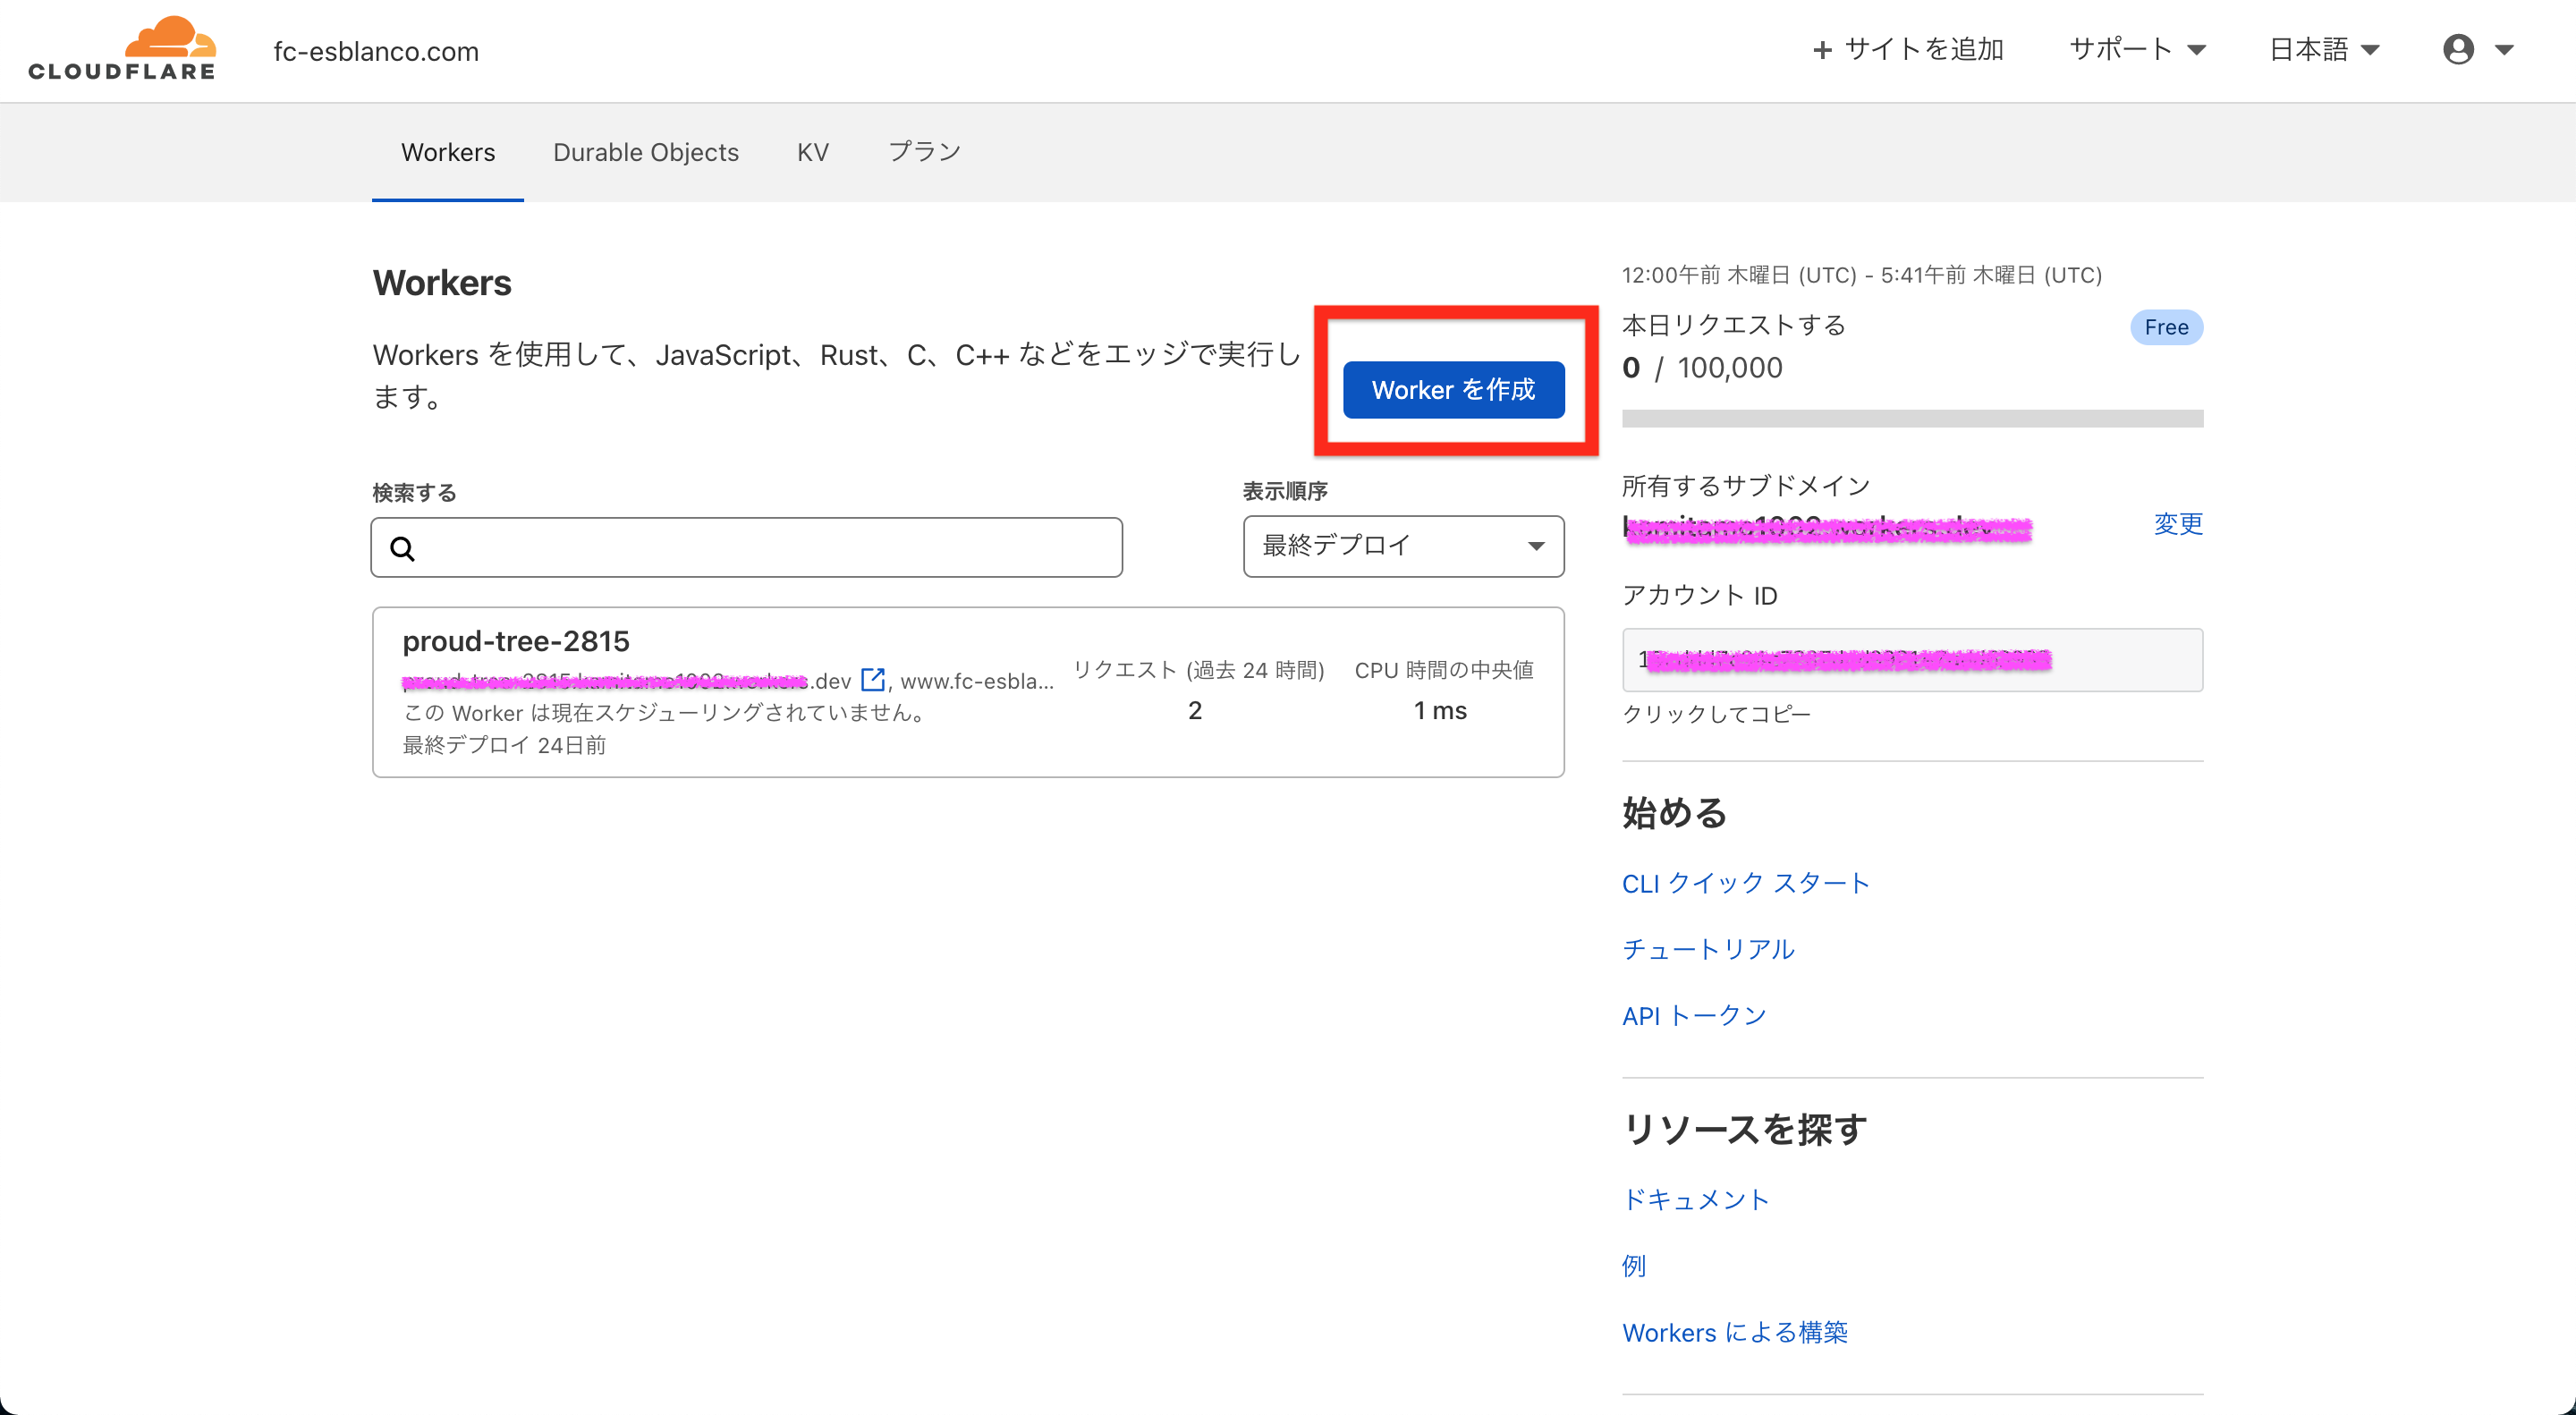
Task: Click the magnifier icon in search box
Action: pos(403,548)
